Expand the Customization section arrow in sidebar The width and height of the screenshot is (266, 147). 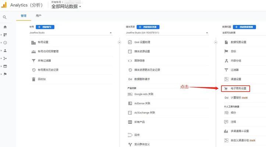[x=1, y=35]
